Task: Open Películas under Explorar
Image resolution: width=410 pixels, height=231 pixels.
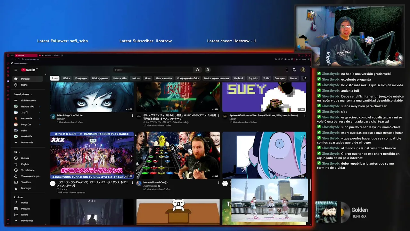Action: point(28,209)
